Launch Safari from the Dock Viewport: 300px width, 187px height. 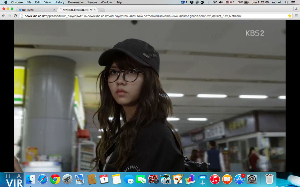pyautogui.click(x=43, y=179)
